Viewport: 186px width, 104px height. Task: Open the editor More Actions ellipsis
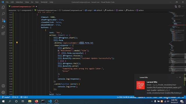pos(183,6)
